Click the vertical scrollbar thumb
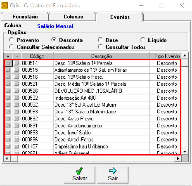This screenshot has height=186, width=192. pos(185,63)
